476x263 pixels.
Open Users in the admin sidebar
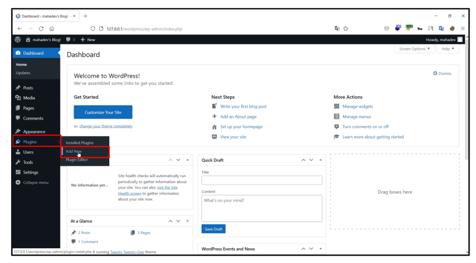(28, 152)
